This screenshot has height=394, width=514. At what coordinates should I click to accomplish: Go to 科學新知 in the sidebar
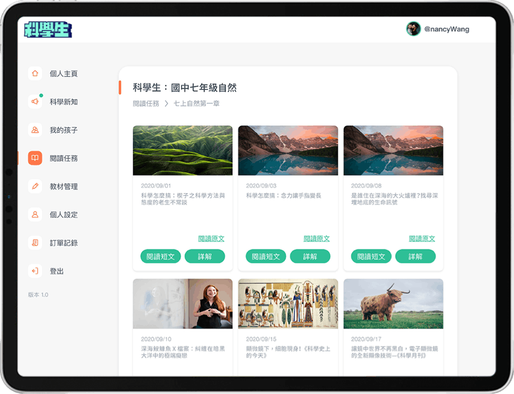click(x=64, y=102)
